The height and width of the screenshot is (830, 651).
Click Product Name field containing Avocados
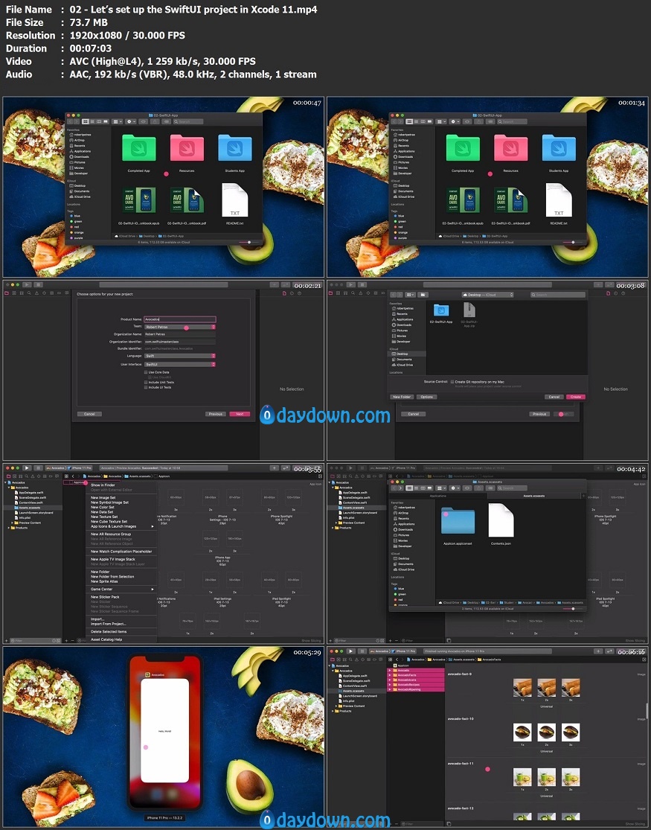coord(180,319)
